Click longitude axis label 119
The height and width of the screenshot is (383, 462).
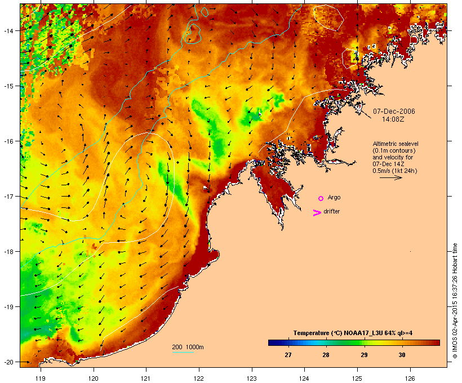pyautogui.click(x=41, y=378)
